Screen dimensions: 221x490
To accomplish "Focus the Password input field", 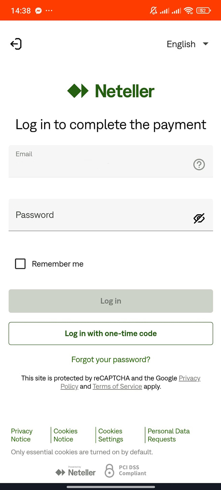I will 101,215.
